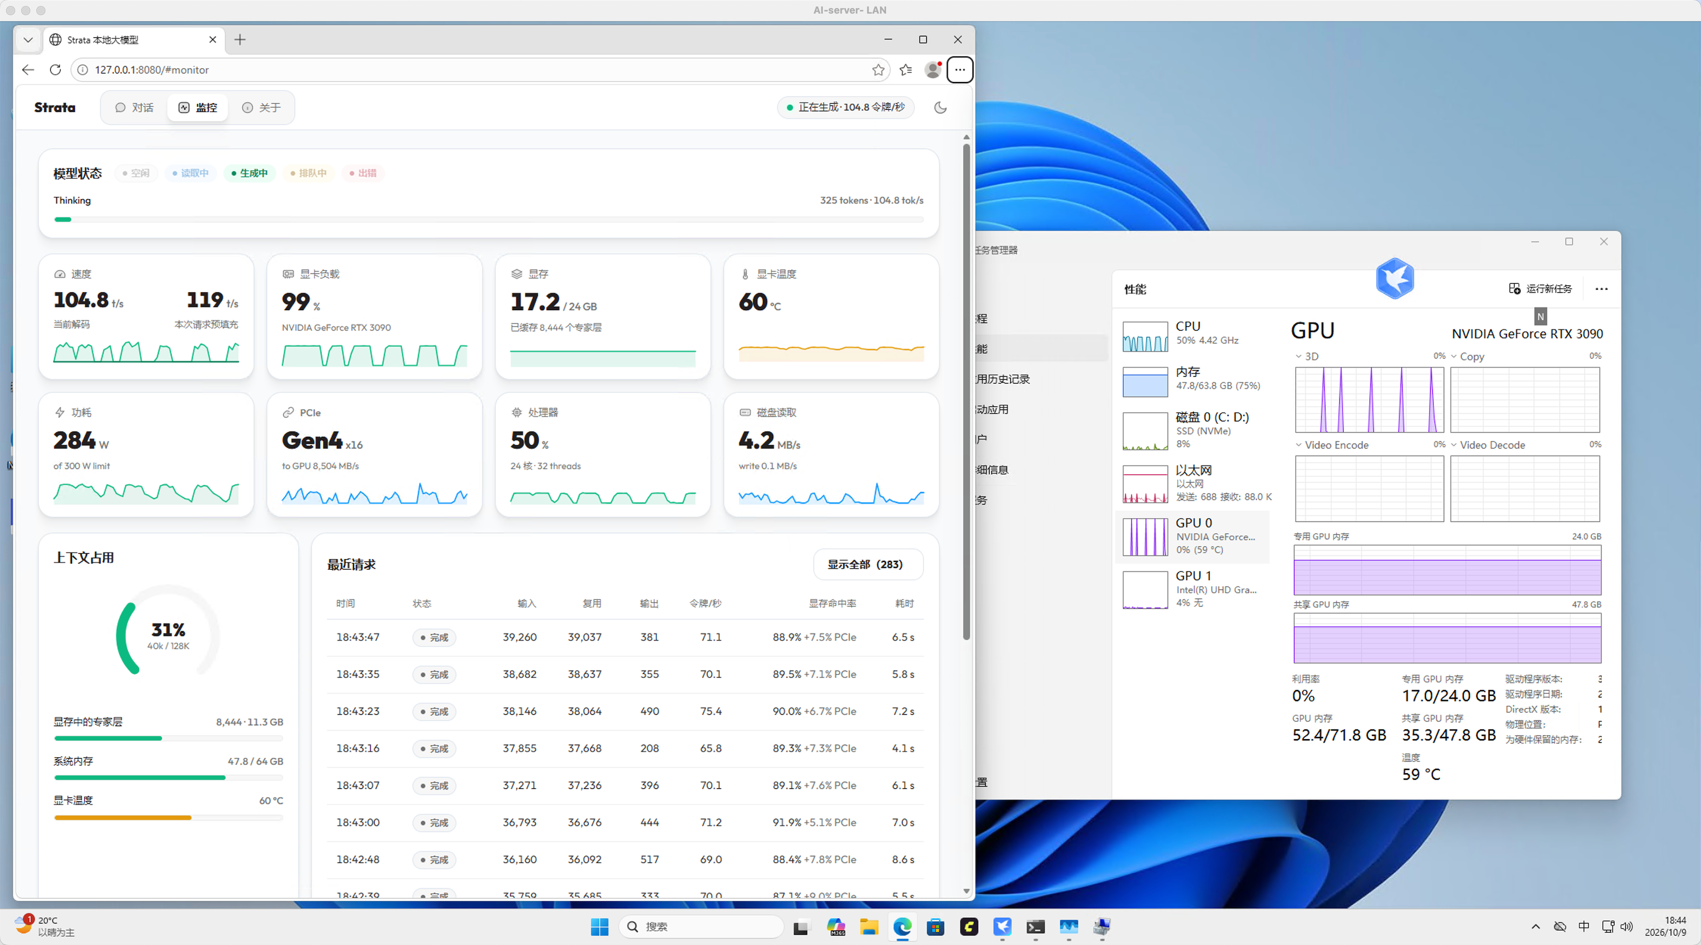The height and width of the screenshot is (945, 1701).
Task: Expand the Copy engine graph dropdown
Action: [1453, 357]
